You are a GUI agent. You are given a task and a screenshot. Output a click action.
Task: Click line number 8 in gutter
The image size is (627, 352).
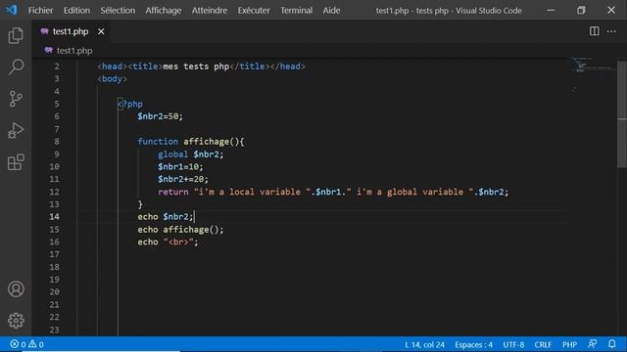click(x=57, y=142)
